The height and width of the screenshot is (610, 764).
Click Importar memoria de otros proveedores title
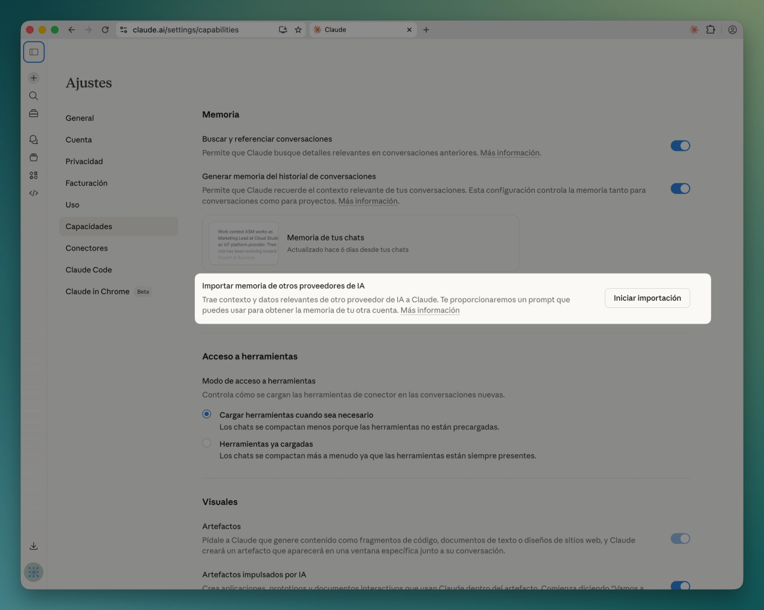pyautogui.click(x=283, y=286)
